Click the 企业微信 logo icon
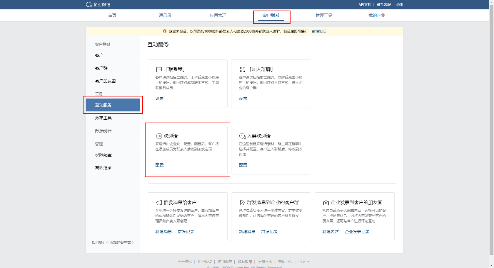Viewport: 494px width, 268px height. point(89,5)
